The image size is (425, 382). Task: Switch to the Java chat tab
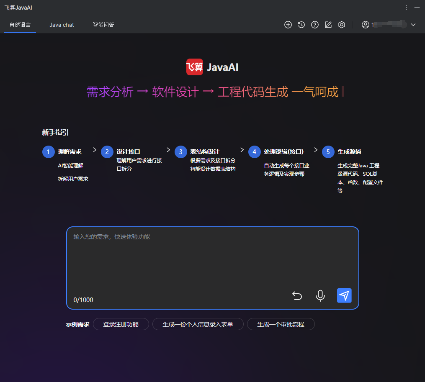[x=62, y=25]
